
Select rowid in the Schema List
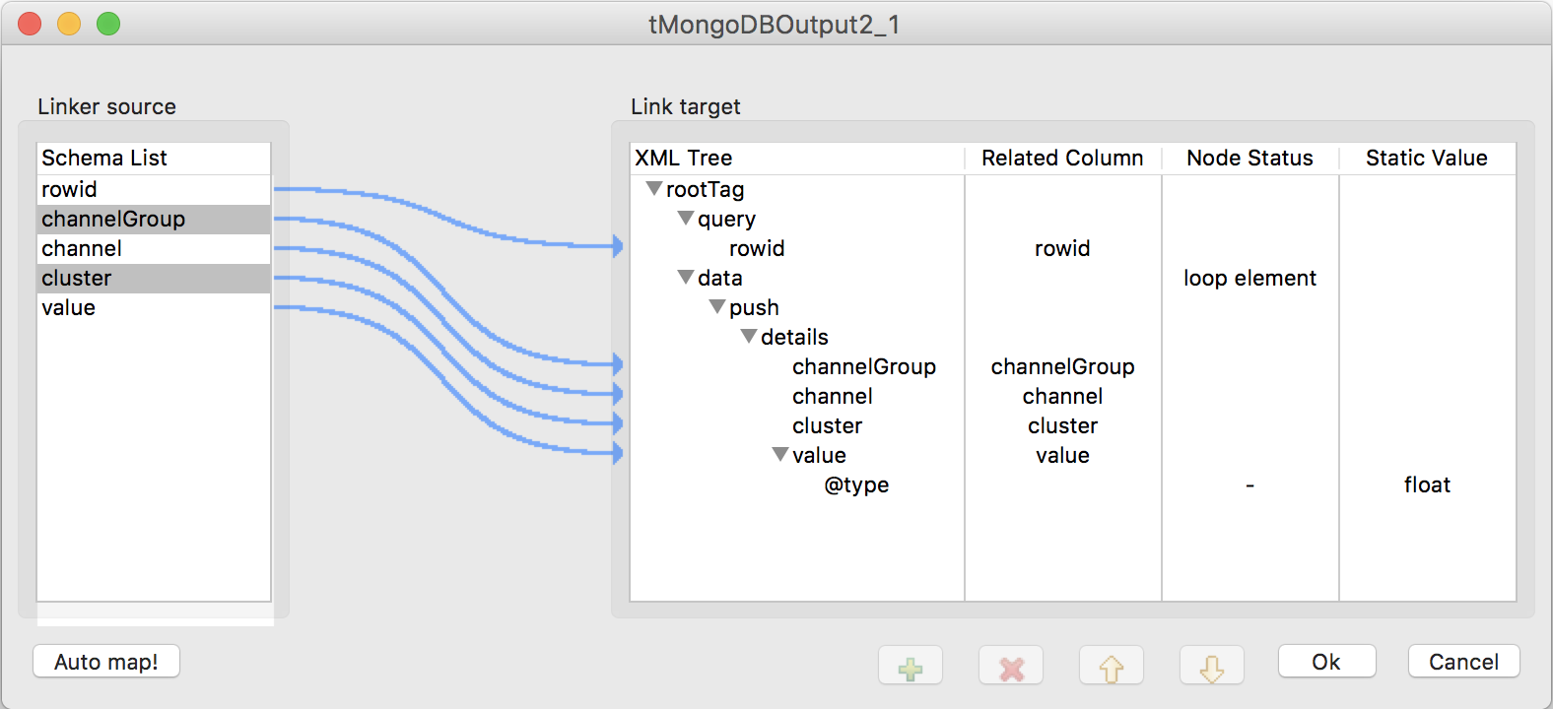tap(154, 189)
